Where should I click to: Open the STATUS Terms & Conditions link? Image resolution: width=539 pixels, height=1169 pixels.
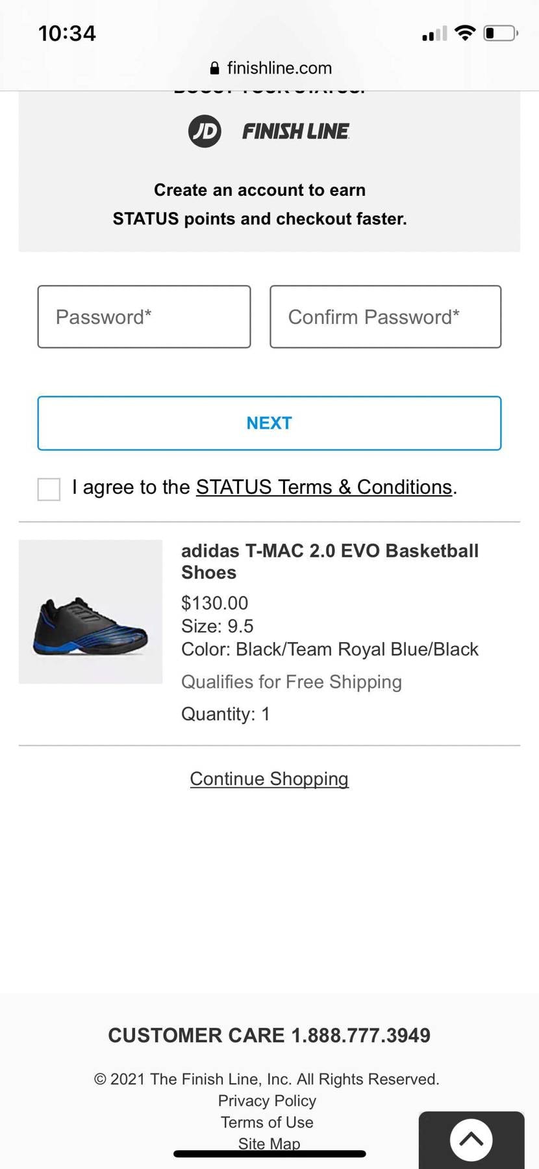324,487
